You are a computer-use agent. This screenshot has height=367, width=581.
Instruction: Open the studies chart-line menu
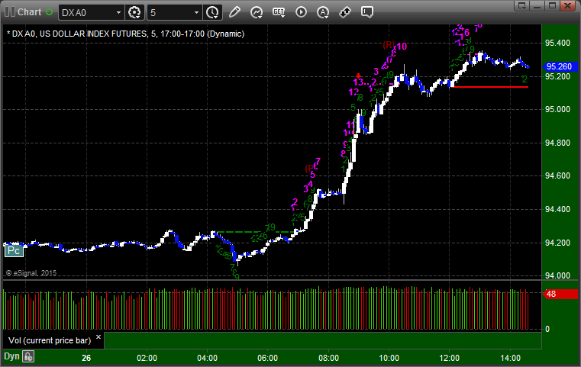coord(257,12)
